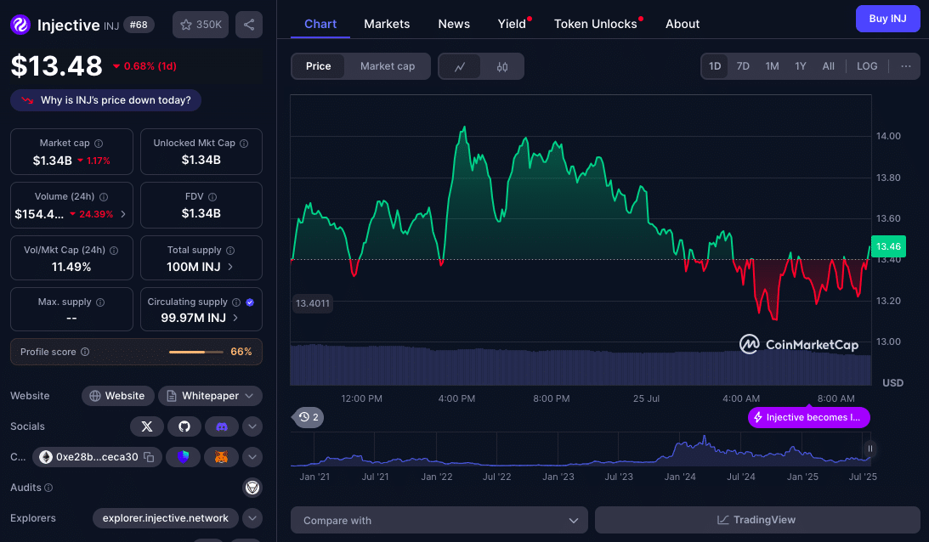The height and width of the screenshot is (542, 929).
Task: Click the Injective logo icon
Action: point(20,25)
